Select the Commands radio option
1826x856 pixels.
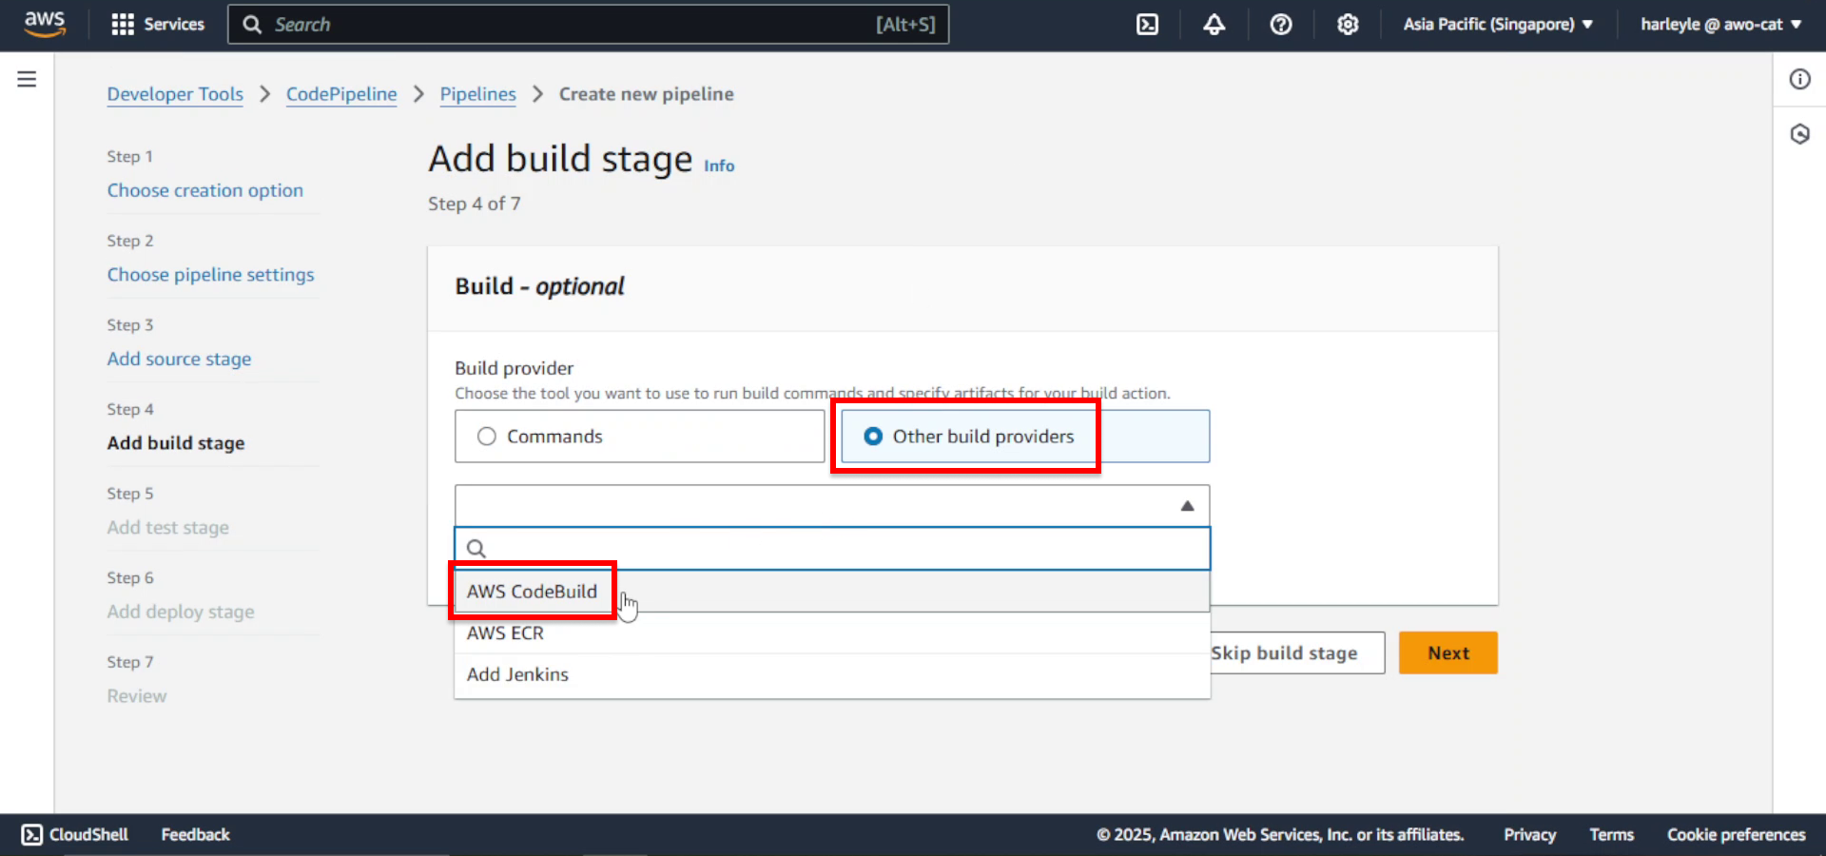(x=639, y=437)
